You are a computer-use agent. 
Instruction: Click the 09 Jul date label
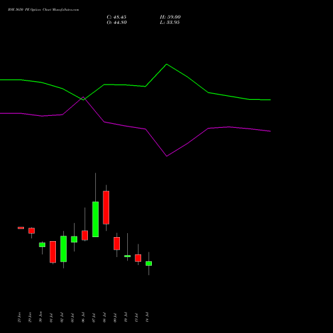(115, 317)
